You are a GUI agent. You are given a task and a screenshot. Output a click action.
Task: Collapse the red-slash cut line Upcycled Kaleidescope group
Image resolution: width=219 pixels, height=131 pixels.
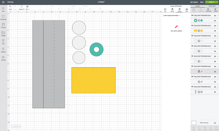(192, 76)
